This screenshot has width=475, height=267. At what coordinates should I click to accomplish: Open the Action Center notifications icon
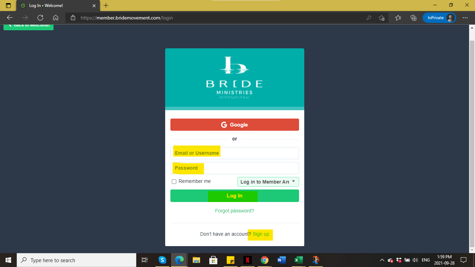pos(463,260)
